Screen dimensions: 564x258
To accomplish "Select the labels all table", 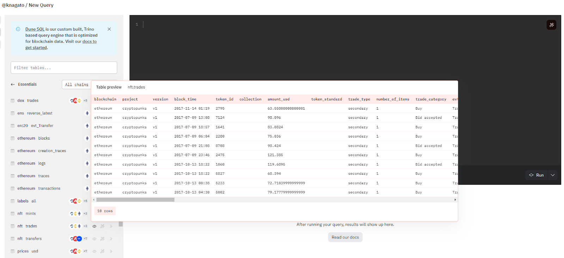I will (26, 201).
